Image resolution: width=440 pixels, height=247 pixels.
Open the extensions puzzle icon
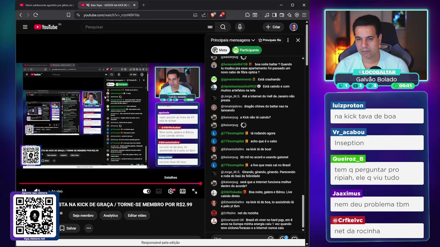[247, 15]
